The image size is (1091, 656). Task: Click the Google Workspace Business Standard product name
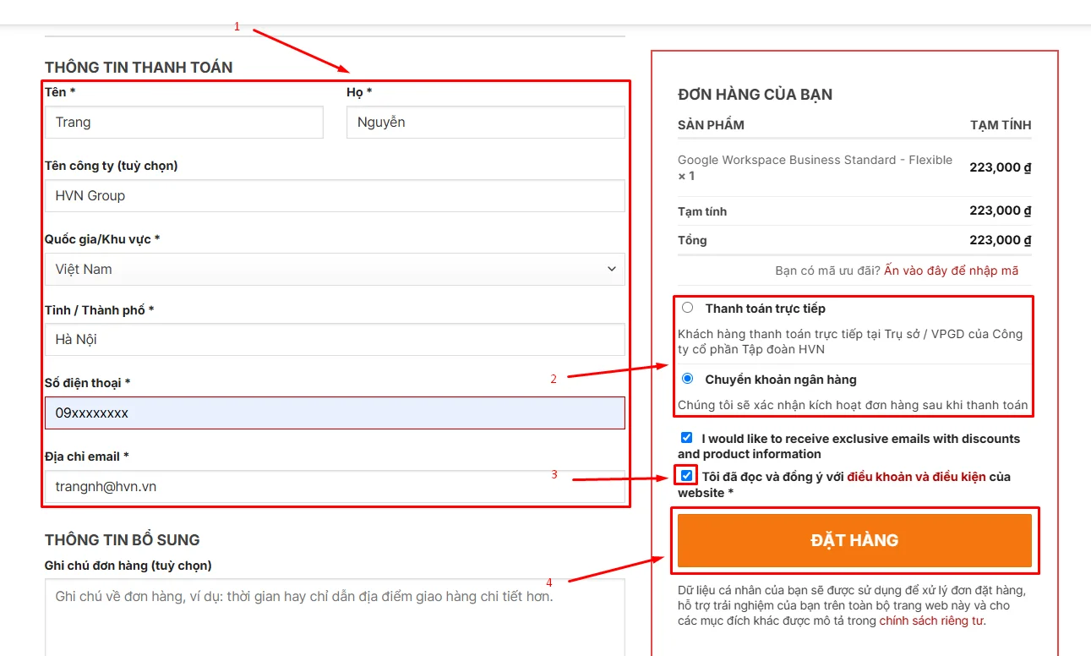815,160
